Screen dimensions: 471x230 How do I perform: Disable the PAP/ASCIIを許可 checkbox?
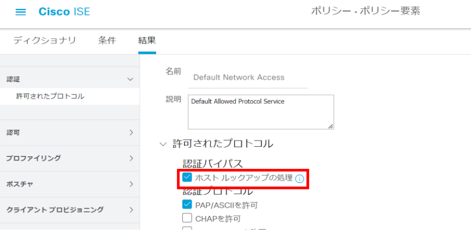tap(187, 204)
